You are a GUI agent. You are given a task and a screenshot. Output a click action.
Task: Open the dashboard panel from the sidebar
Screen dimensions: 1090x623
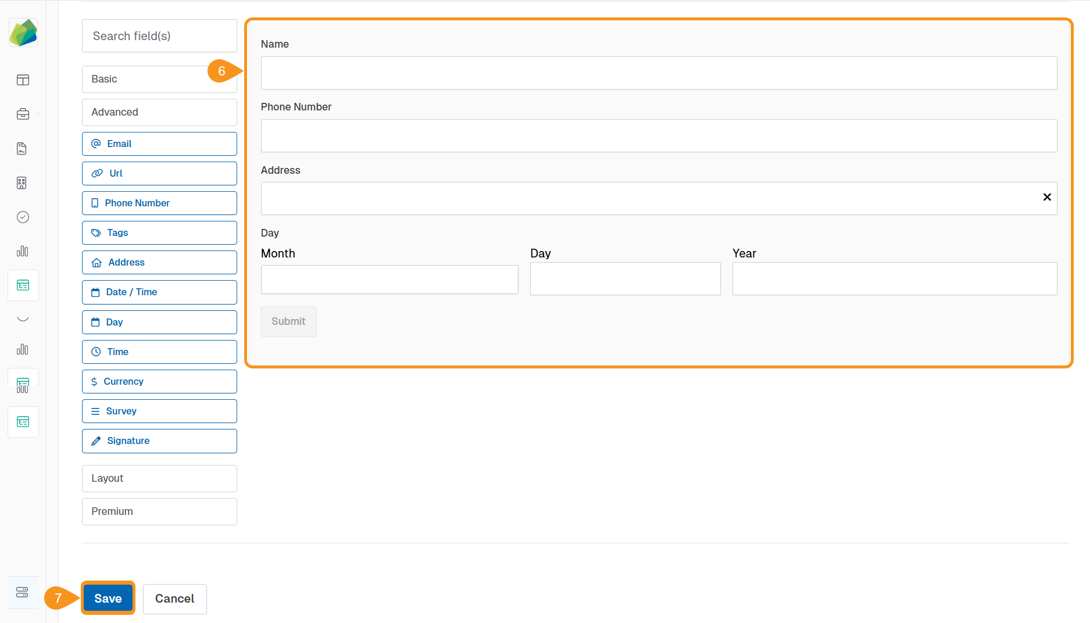coord(23,80)
